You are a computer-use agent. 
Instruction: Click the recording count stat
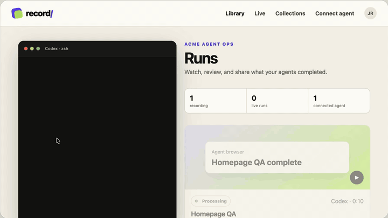pyautogui.click(x=216, y=101)
